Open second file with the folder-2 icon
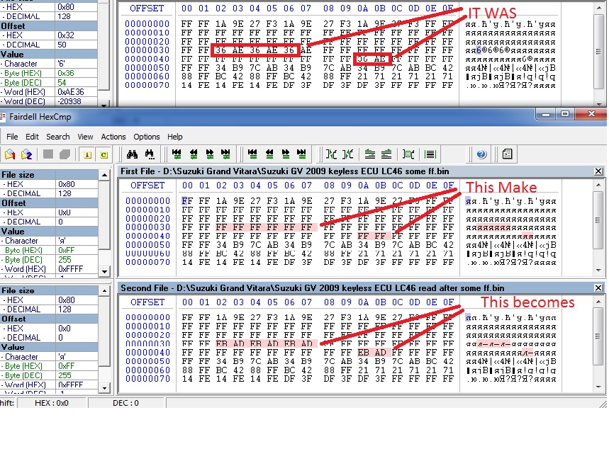 coord(26,154)
